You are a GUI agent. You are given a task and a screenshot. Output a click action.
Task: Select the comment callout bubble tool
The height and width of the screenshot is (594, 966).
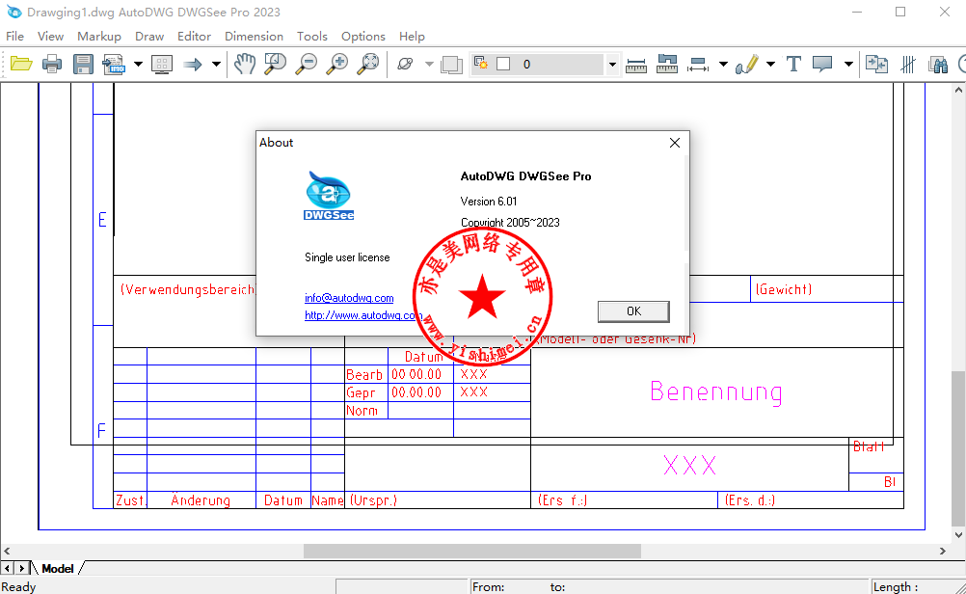pos(822,64)
